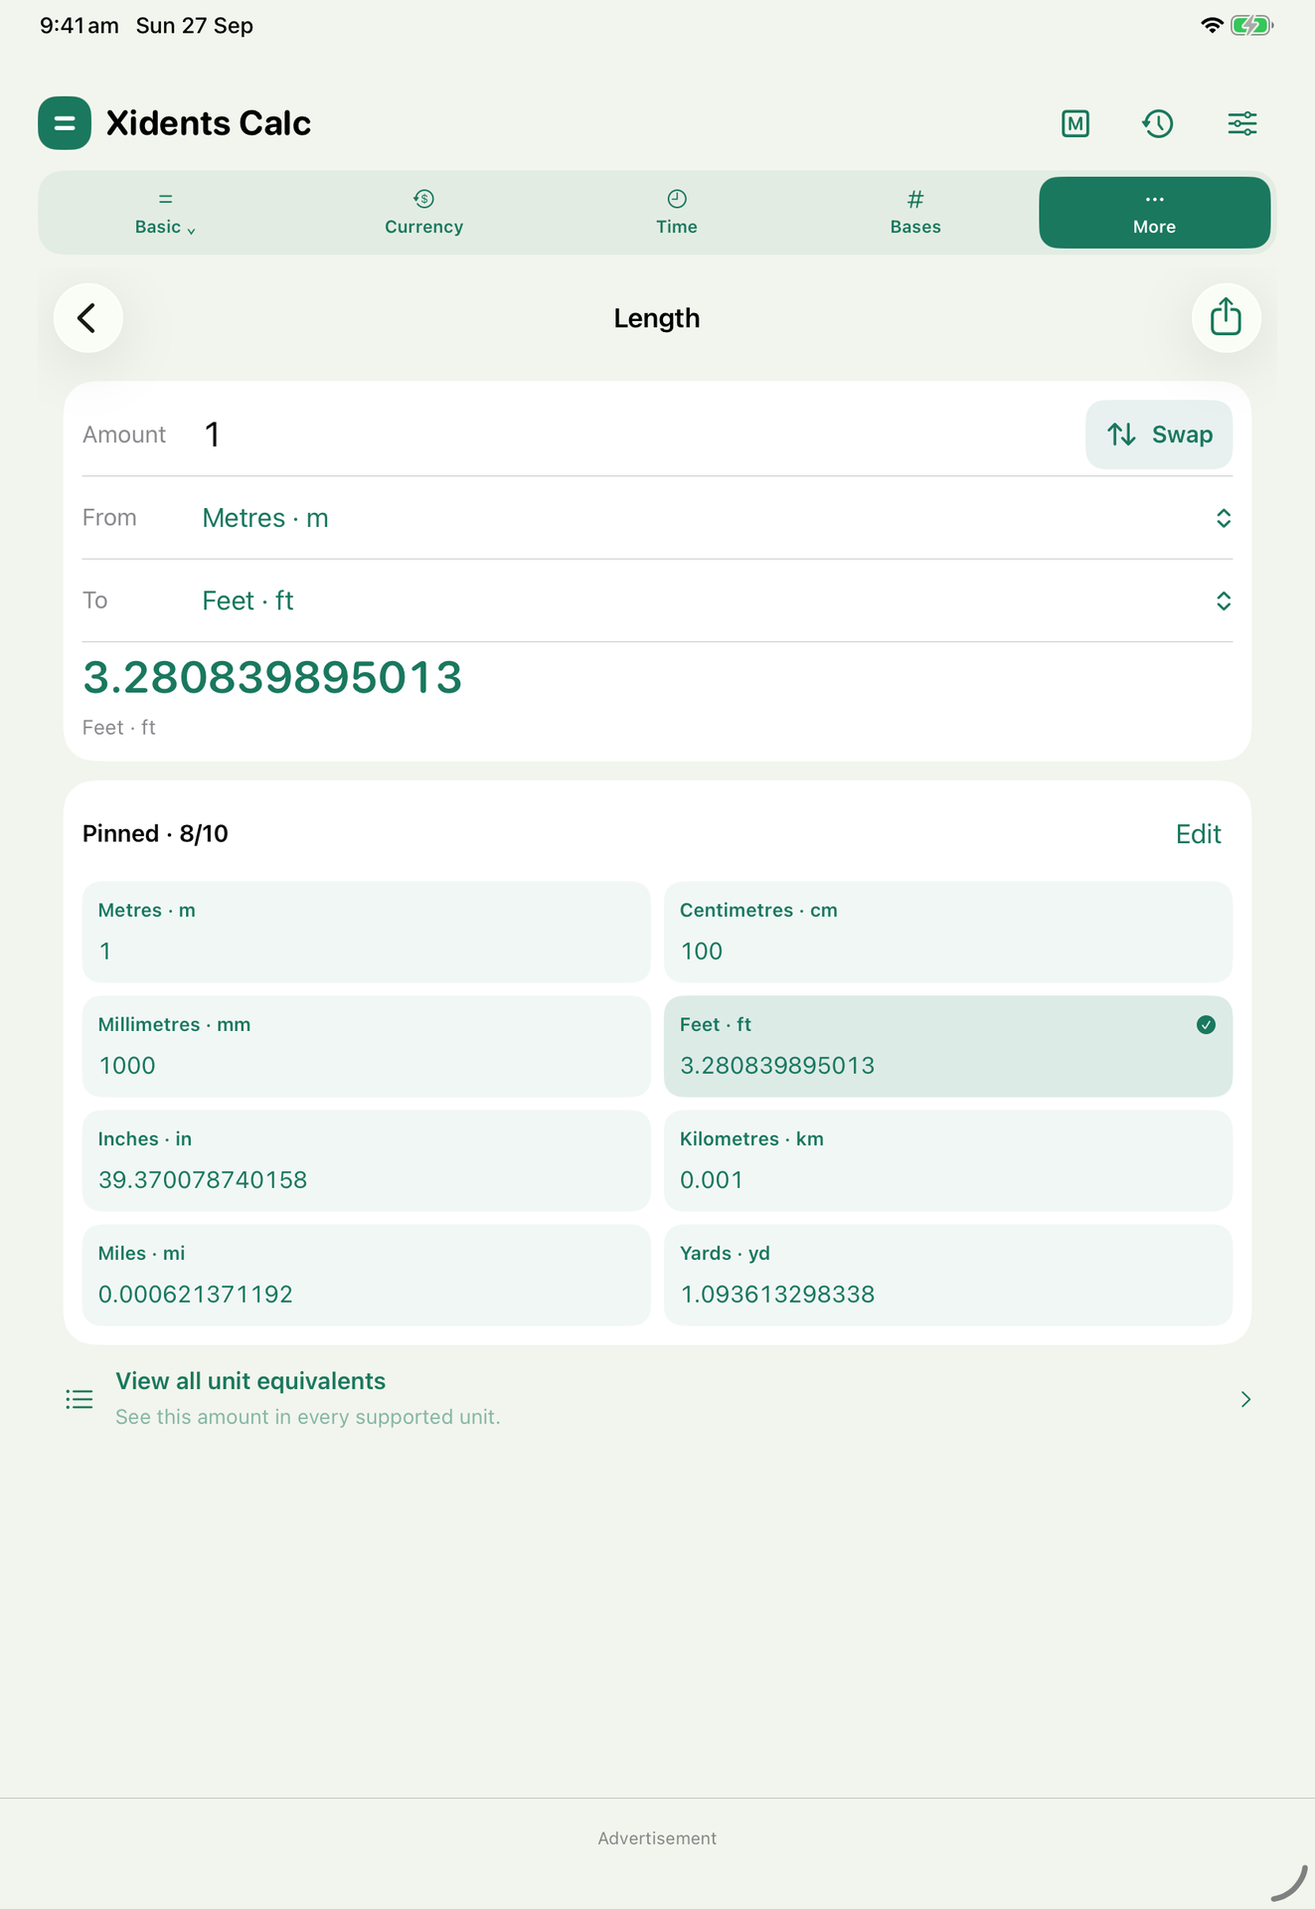Open the To unit picker Feet
1315x1909 pixels.
(x=657, y=601)
